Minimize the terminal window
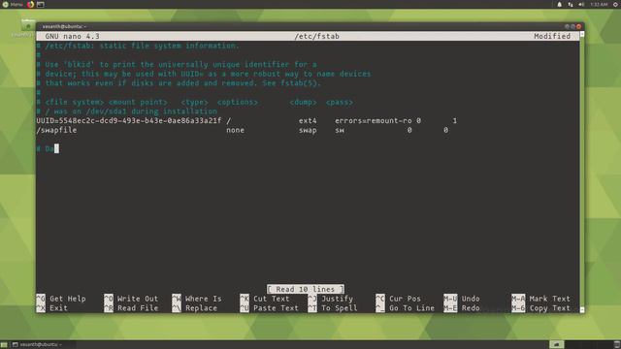The height and width of the screenshot is (349, 621). [567, 26]
